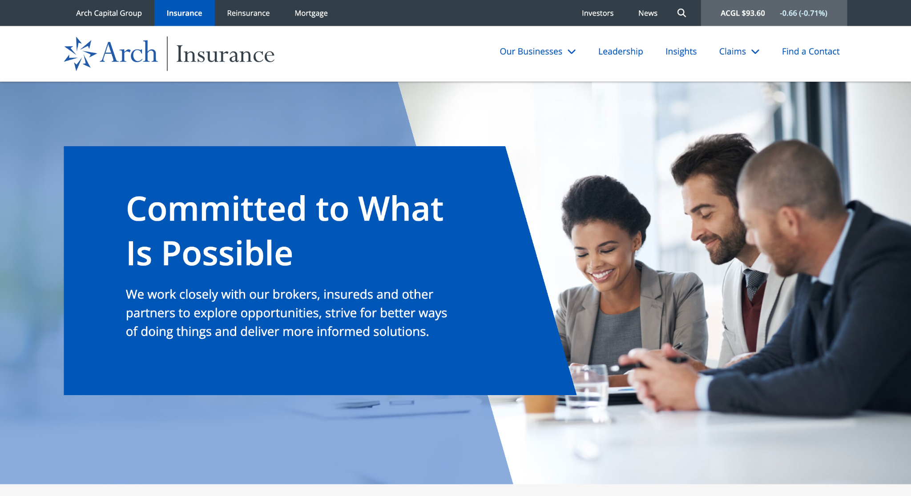This screenshot has width=911, height=496.
Task: Expand the Claims dropdown chevron
Action: click(755, 52)
